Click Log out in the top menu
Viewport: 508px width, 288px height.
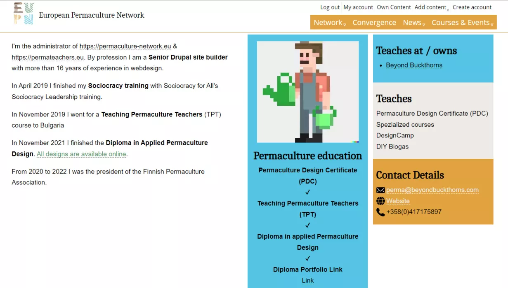tap(330, 7)
